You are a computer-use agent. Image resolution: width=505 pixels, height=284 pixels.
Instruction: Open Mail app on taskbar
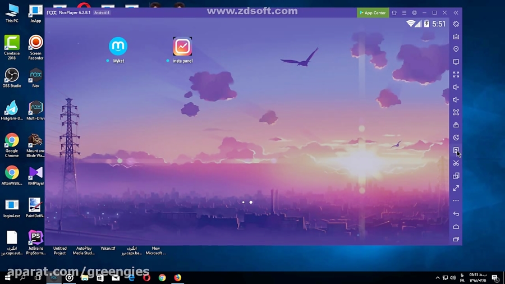(x=116, y=278)
